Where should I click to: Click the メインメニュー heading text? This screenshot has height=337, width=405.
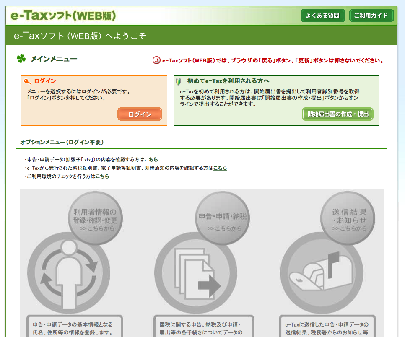click(x=54, y=59)
